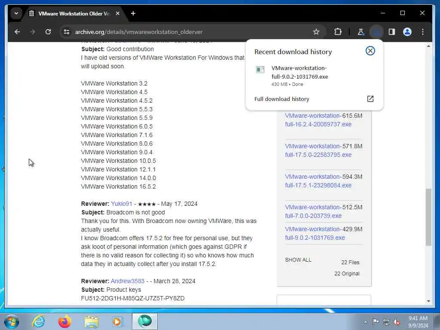Download VMware-workstation-full-17.5.0-22583795.exe

tap(318, 150)
